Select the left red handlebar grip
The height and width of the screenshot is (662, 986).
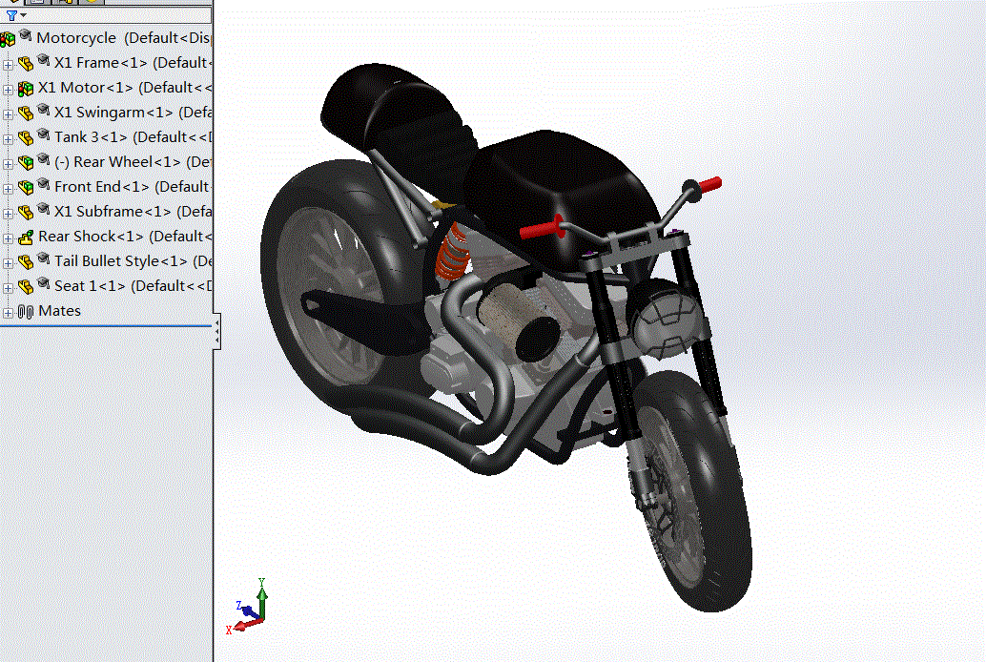(x=540, y=228)
